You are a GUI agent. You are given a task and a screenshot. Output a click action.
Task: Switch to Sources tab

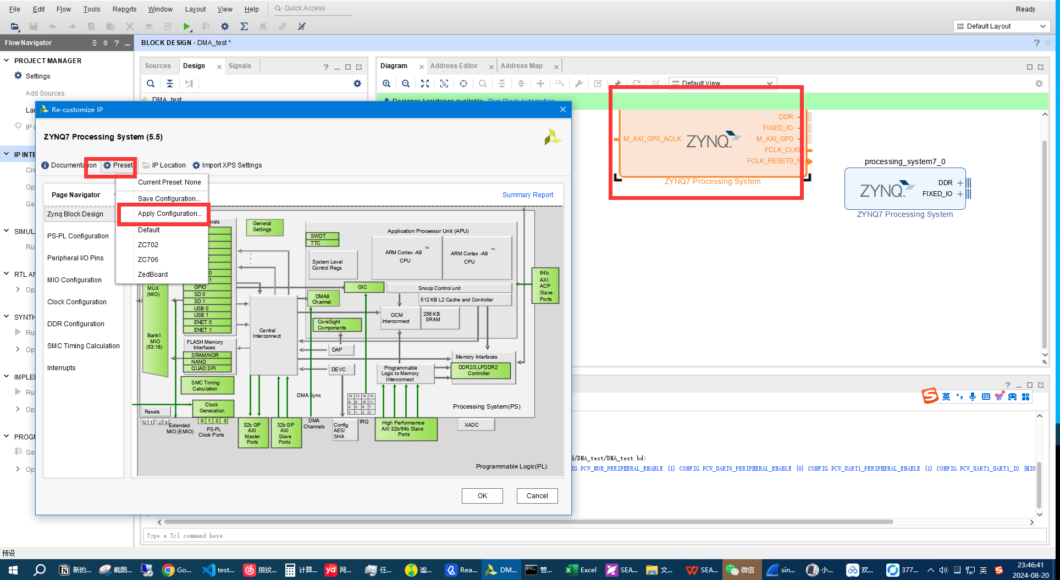point(158,66)
